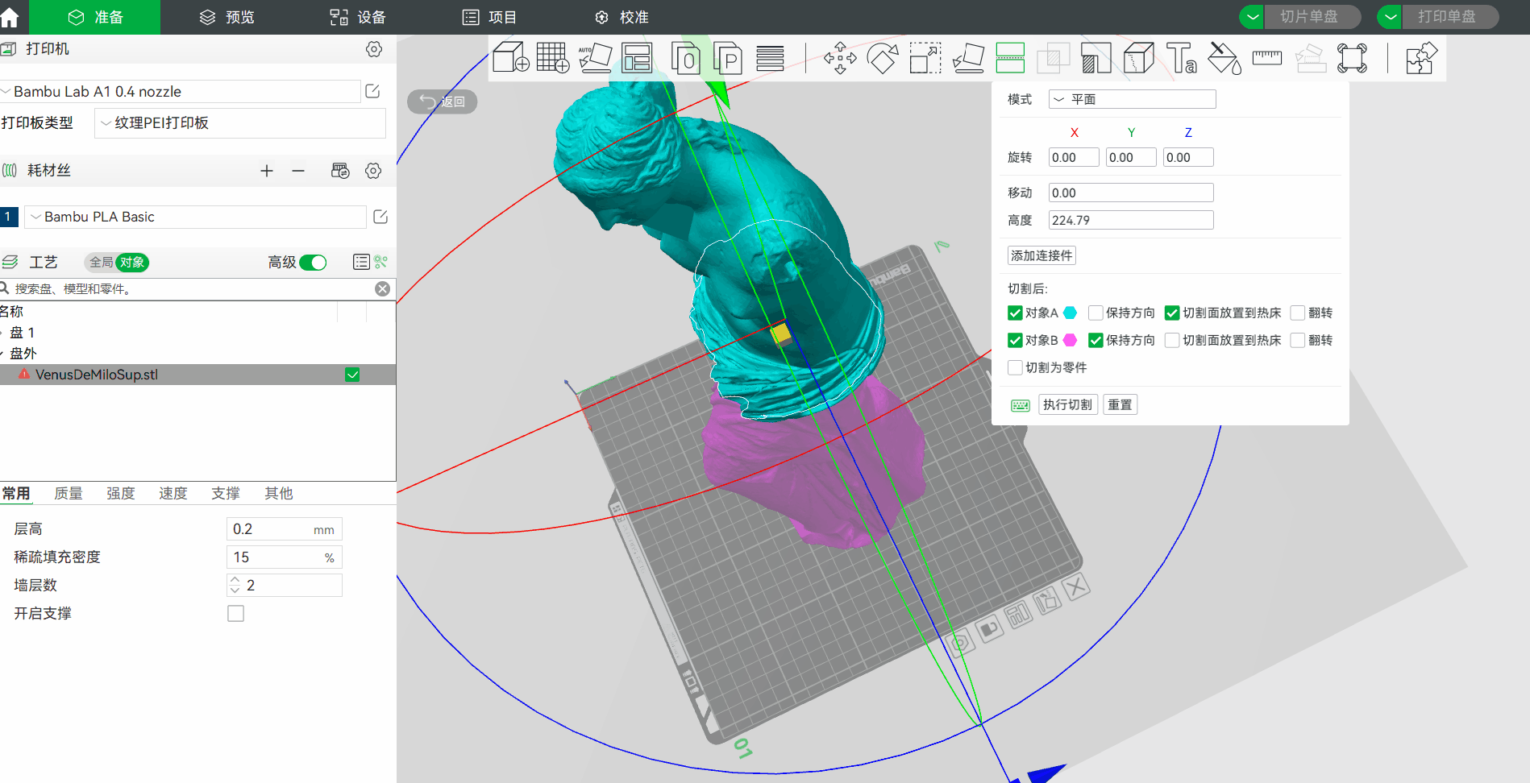Open the home page icon
This screenshot has height=783, width=1530.
10,18
